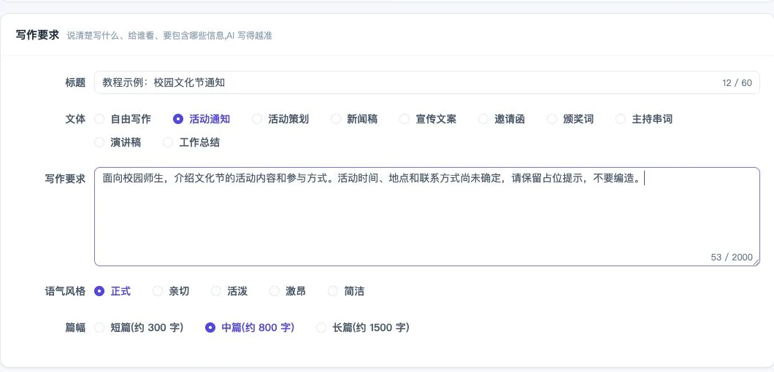This screenshot has width=774, height=372.
Task: Select the 活动通知 genre option
Action: point(202,119)
